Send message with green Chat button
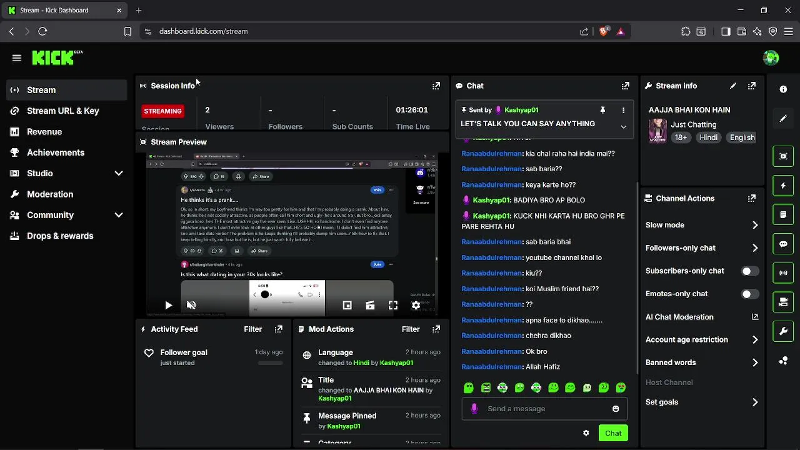 point(613,433)
